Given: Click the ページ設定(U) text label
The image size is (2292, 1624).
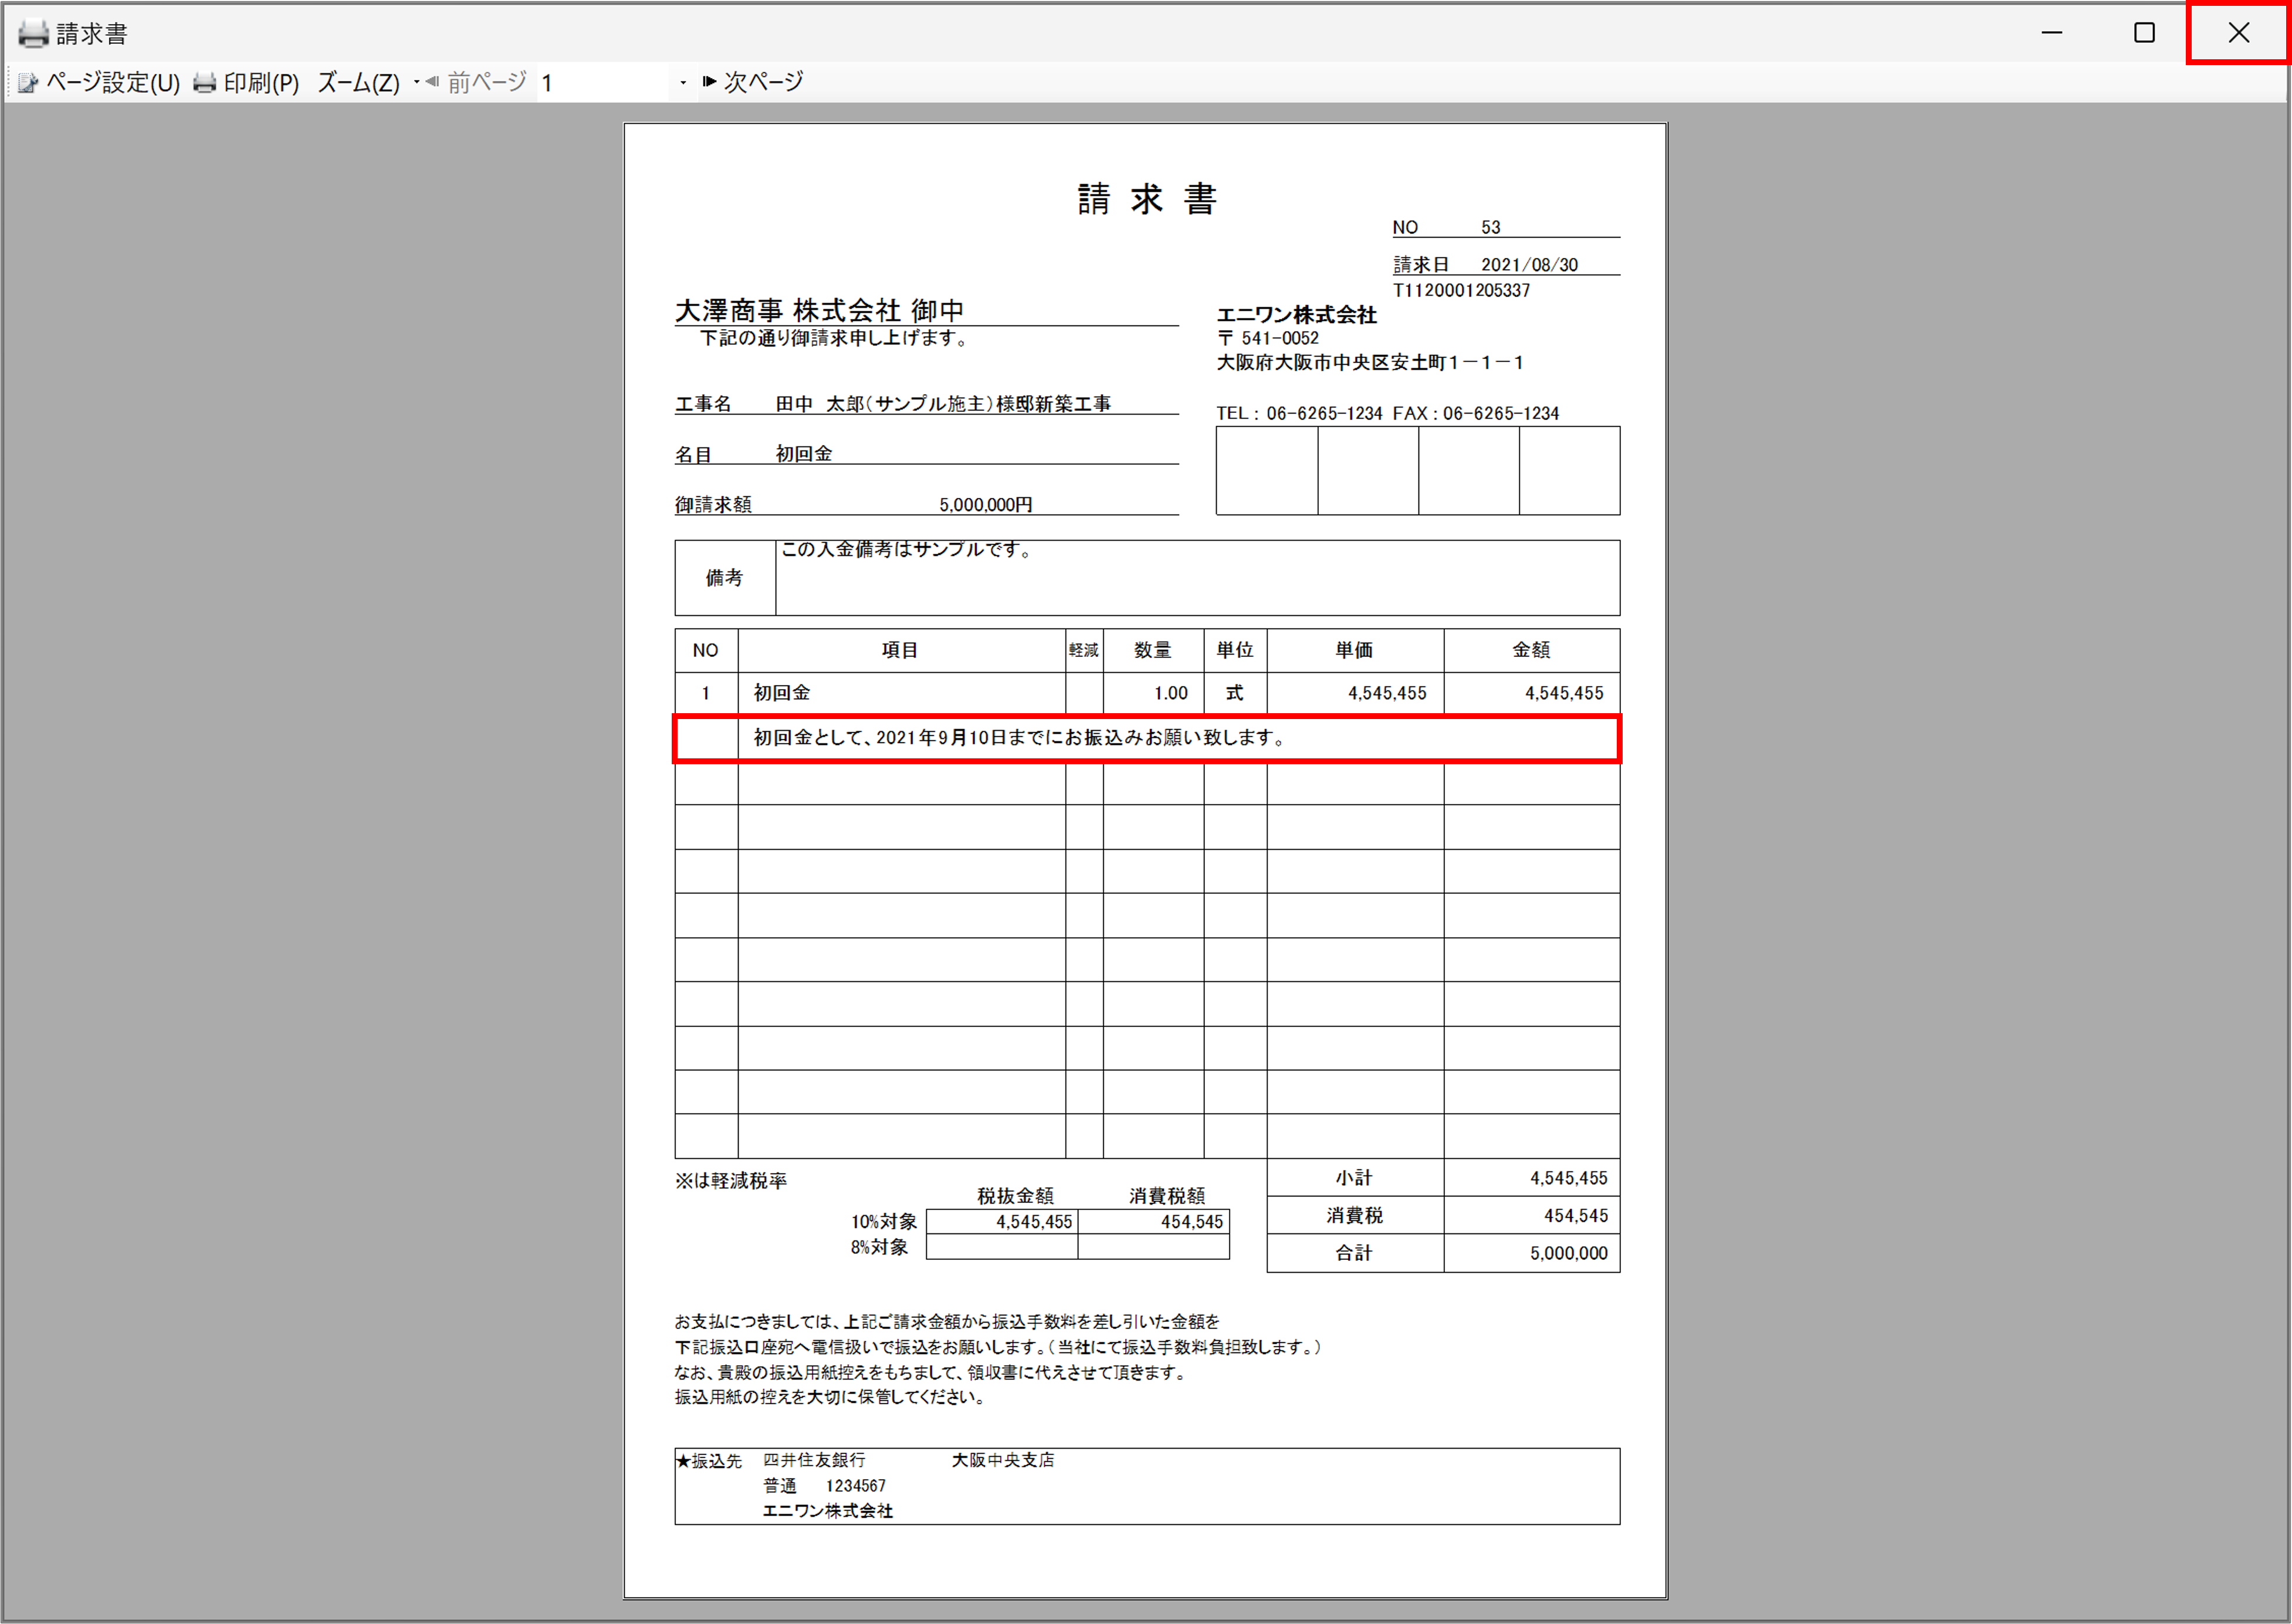Looking at the screenshot, I should coord(113,83).
